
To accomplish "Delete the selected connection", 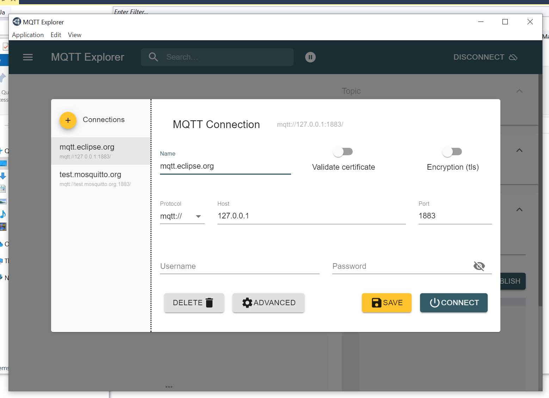I will [x=194, y=303].
